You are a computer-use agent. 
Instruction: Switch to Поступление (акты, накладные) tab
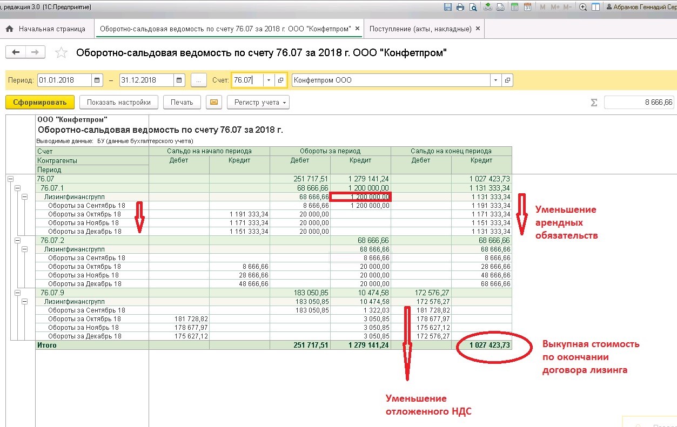tap(420, 29)
